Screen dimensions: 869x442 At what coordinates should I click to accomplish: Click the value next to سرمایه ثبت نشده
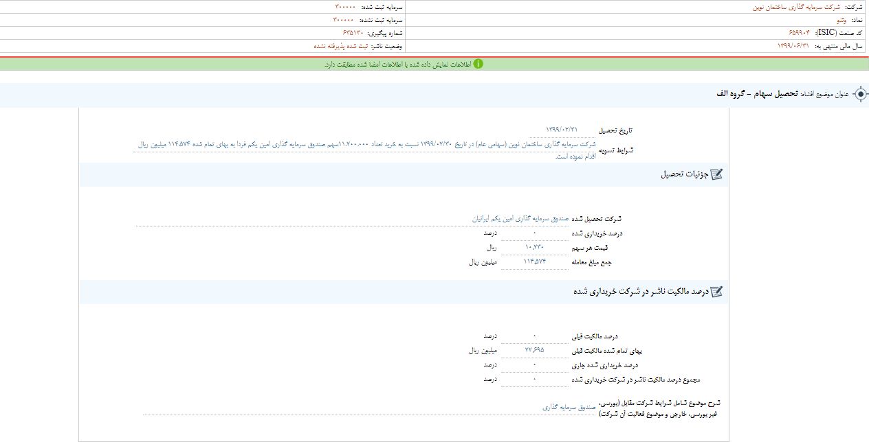click(343, 20)
